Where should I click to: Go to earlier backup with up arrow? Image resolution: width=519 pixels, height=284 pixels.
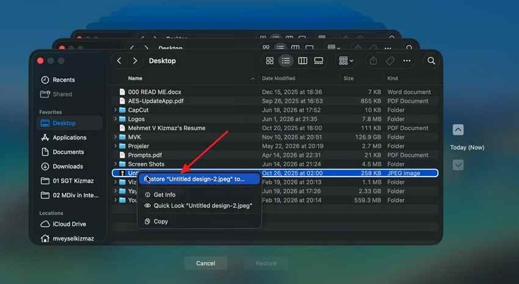coord(458,129)
